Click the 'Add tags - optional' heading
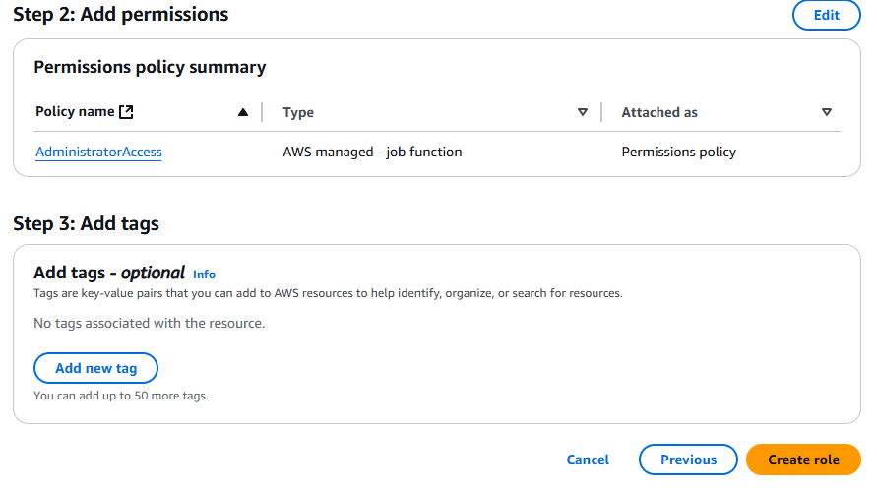The image size is (877, 491). (x=109, y=273)
